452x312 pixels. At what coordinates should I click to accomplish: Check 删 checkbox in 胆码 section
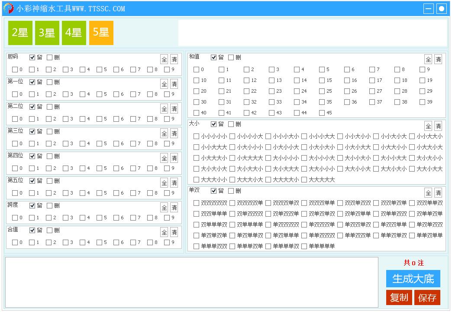[x=50, y=58]
